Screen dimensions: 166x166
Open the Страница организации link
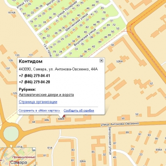[x=38, y=102]
